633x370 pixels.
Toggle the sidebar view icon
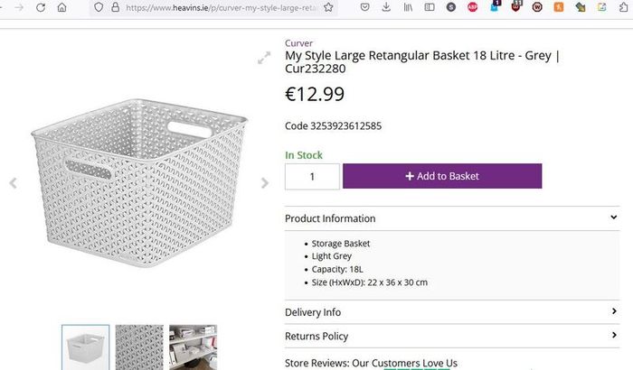click(x=430, y=7)
